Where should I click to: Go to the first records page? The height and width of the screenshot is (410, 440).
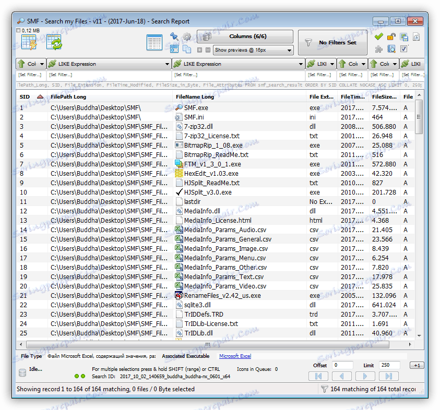(x=318, y=376)
